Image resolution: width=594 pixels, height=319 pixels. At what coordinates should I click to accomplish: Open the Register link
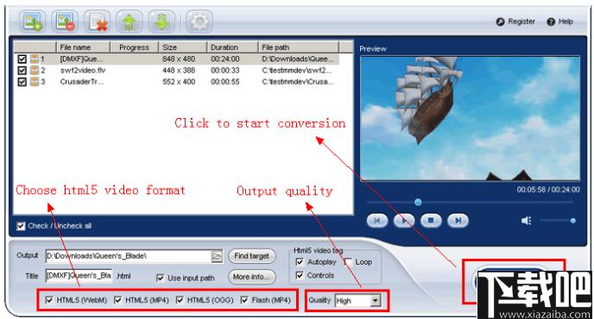click(515, 22)
